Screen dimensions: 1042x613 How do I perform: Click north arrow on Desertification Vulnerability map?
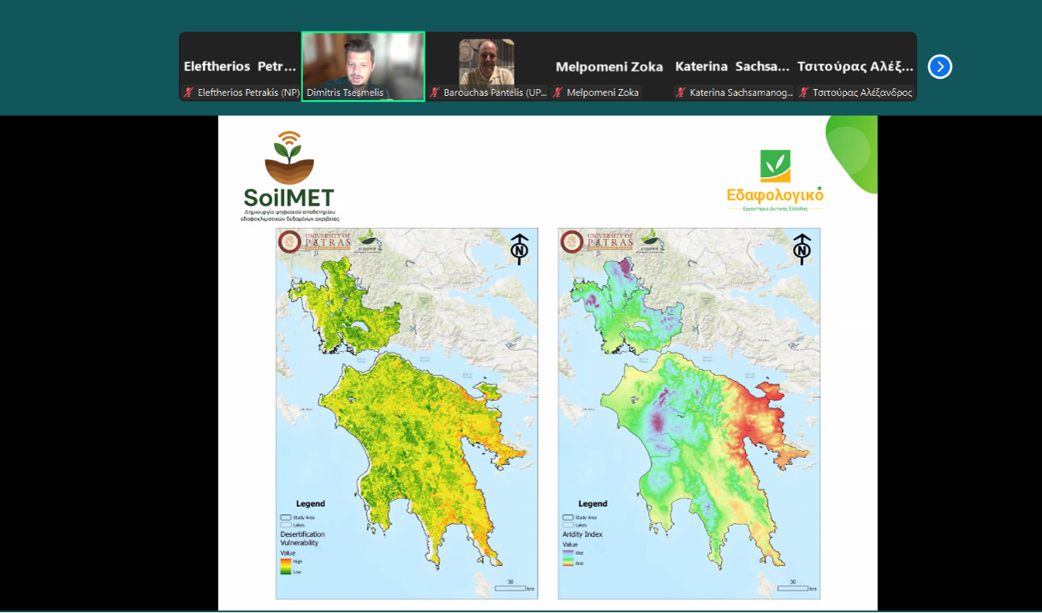[x=519, y=249]
